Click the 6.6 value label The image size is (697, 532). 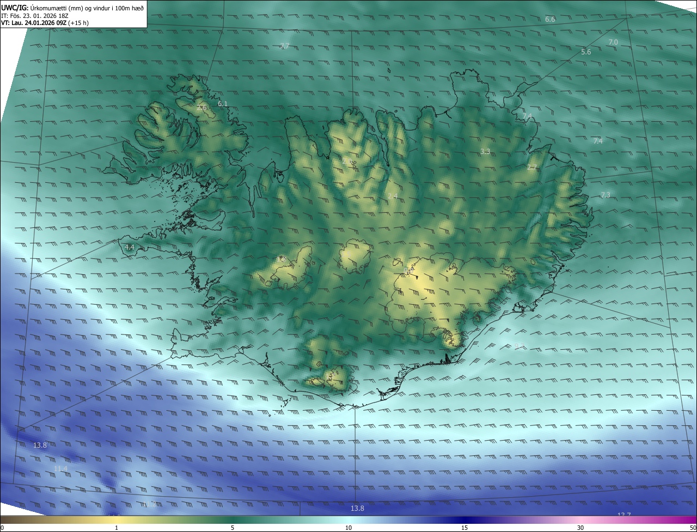550,20
